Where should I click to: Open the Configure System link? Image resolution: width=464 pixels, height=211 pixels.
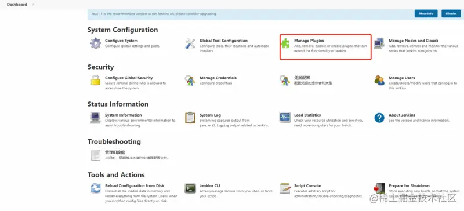(x=121, y=41)
